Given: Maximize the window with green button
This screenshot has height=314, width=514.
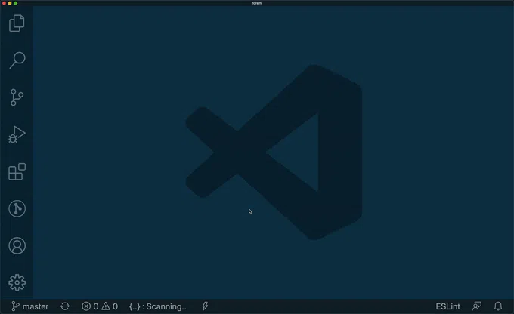Looking at the screenshot, I should click(15, 3).
